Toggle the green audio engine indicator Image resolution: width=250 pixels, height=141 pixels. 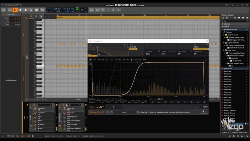tap(77, 9)
